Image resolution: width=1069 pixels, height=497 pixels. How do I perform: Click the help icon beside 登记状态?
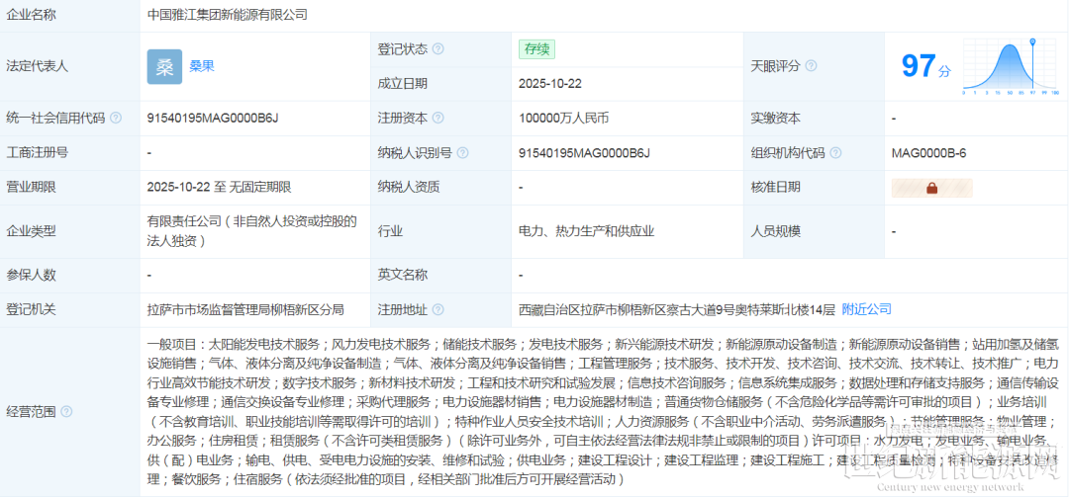click(x=437, y=49)
